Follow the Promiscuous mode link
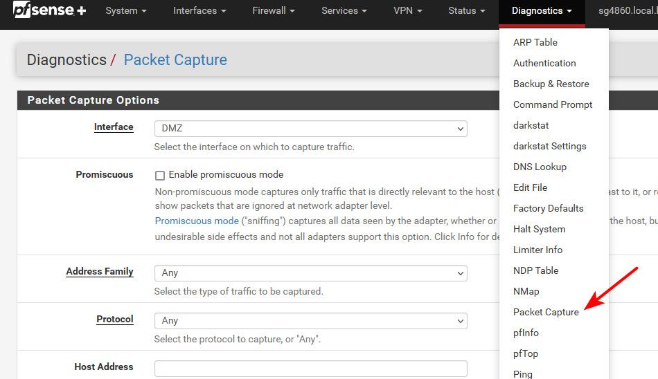658x379 pixels. (x=197, y=221)
